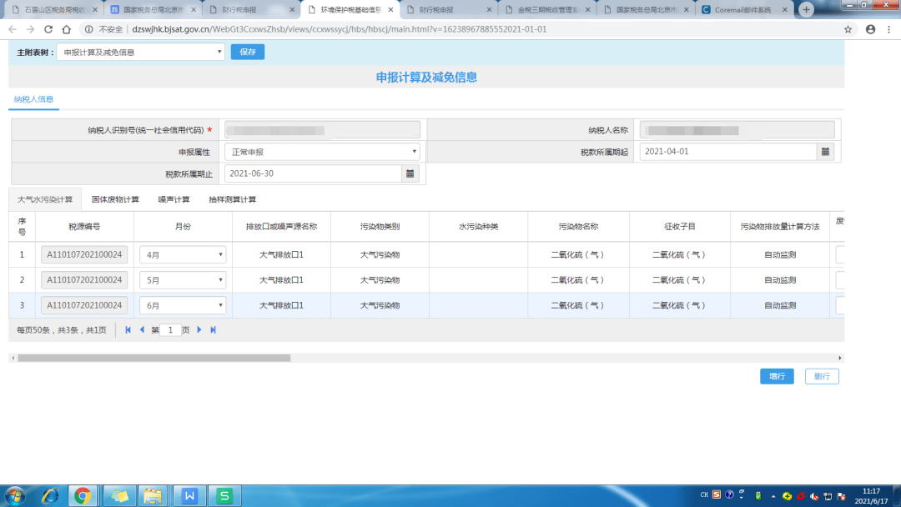Go to previous page of table

tap(142, 330)
